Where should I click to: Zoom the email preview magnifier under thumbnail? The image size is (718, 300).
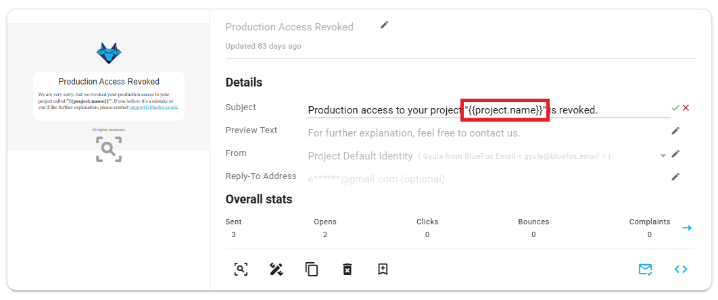tap(109, 149)
